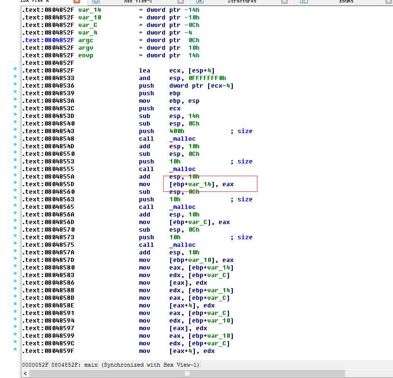The image size is (393, 378).
Task: Click gutter dot at address 08048550
Action: coord(15,152)
